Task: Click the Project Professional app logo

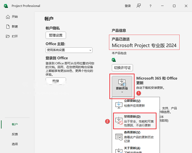Action: point(6,6)
